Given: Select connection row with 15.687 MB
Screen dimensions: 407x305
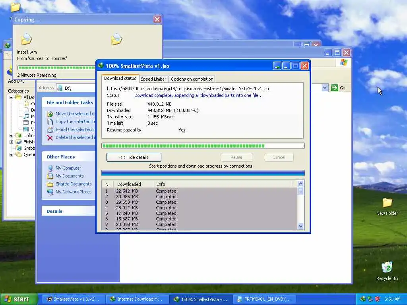Looking at the screenshot, I should pos(200,219).
